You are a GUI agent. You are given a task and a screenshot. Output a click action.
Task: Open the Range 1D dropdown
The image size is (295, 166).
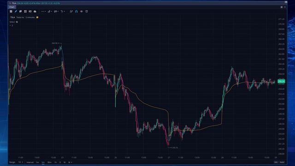click(x=20, y=162)
